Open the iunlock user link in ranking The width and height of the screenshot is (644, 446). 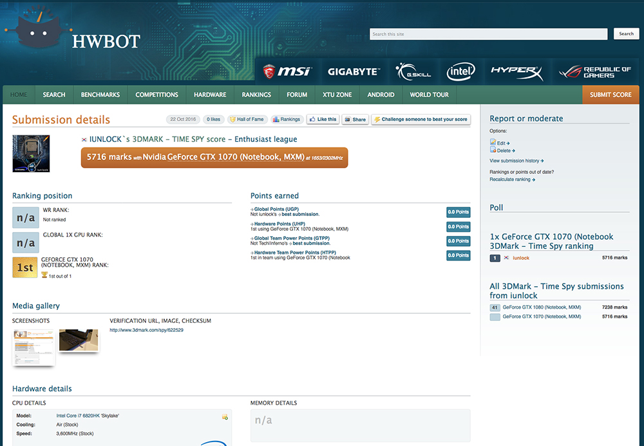pos(521,258)
